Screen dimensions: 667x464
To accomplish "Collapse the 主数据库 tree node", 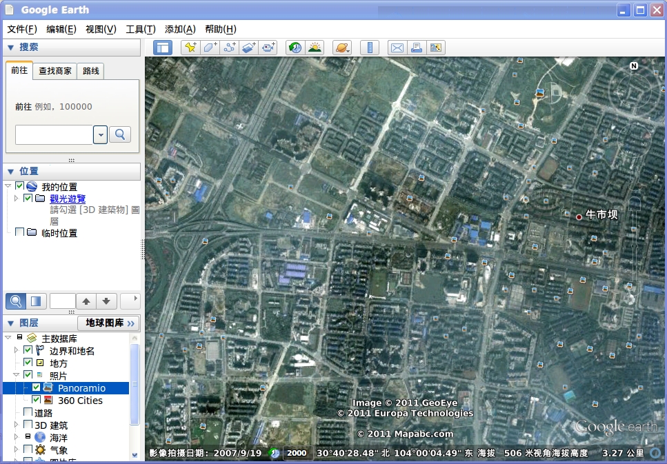I will [8, 338].
